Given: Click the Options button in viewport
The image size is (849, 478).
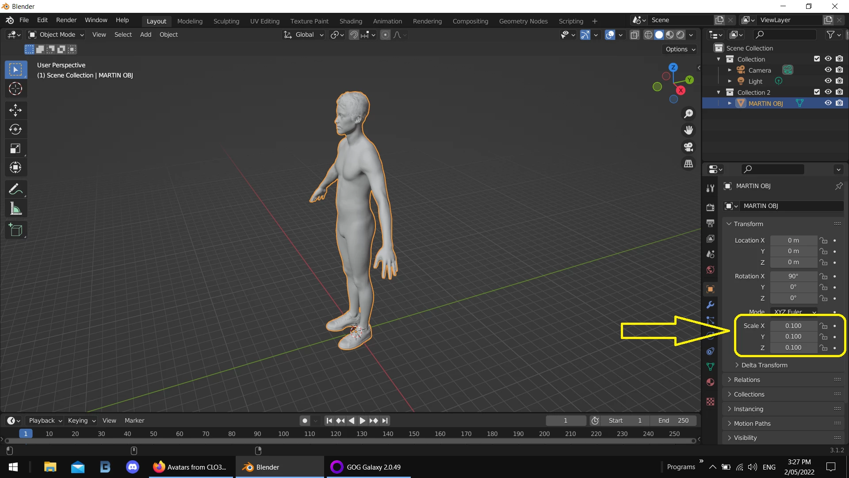Looking at the screenshot, I should point(680,49).
